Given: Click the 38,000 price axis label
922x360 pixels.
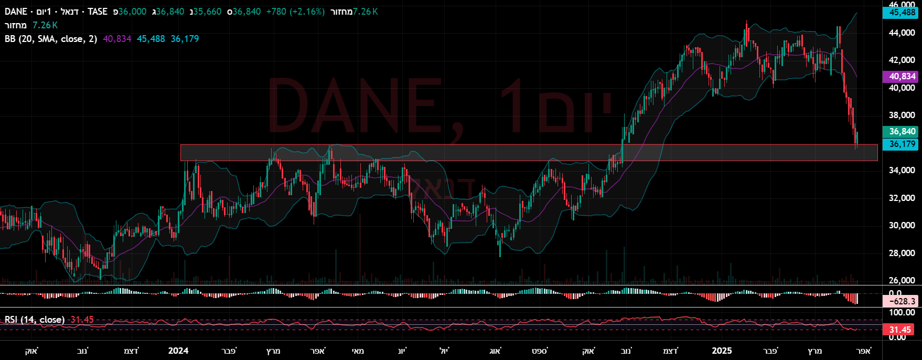Looking at the screenshot, I should coord(902,115).
